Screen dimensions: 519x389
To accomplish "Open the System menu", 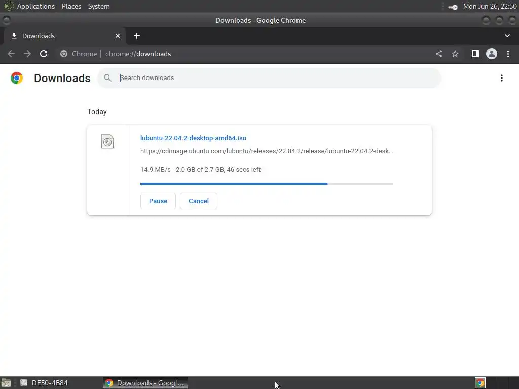I will click(99, 6).
